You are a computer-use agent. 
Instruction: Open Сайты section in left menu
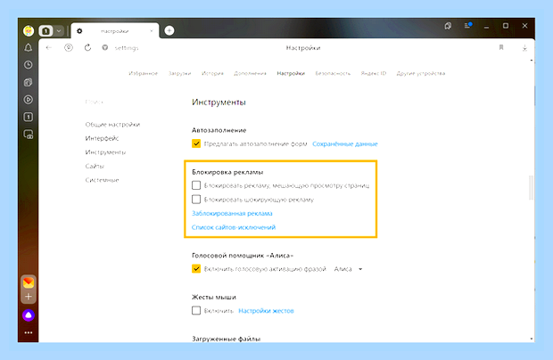[x=95, y=166]
